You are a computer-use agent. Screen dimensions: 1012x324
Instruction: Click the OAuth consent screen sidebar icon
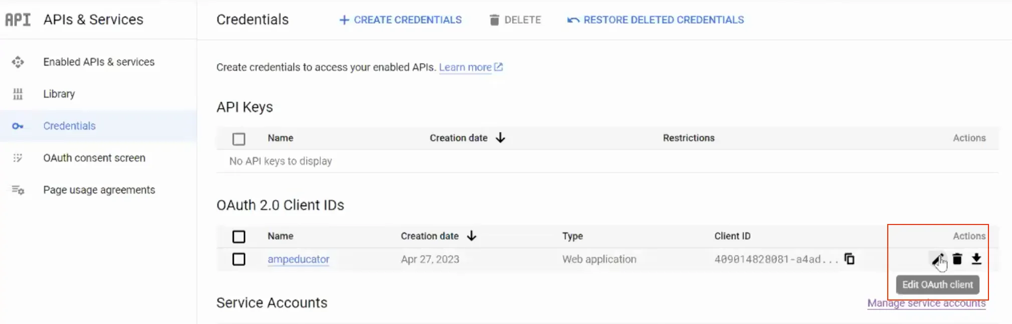point(18,158)
